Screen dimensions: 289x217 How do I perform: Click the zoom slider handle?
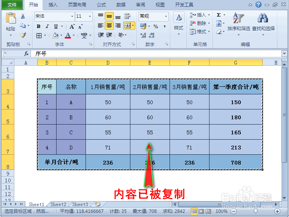pyautogui.click(x=255, y=211)
